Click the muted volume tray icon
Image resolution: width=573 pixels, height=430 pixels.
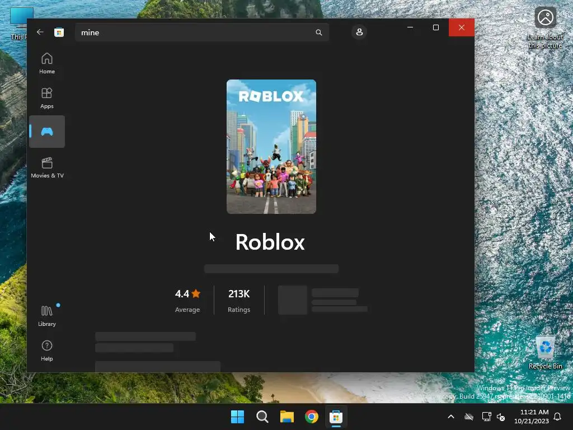[501, 417]
